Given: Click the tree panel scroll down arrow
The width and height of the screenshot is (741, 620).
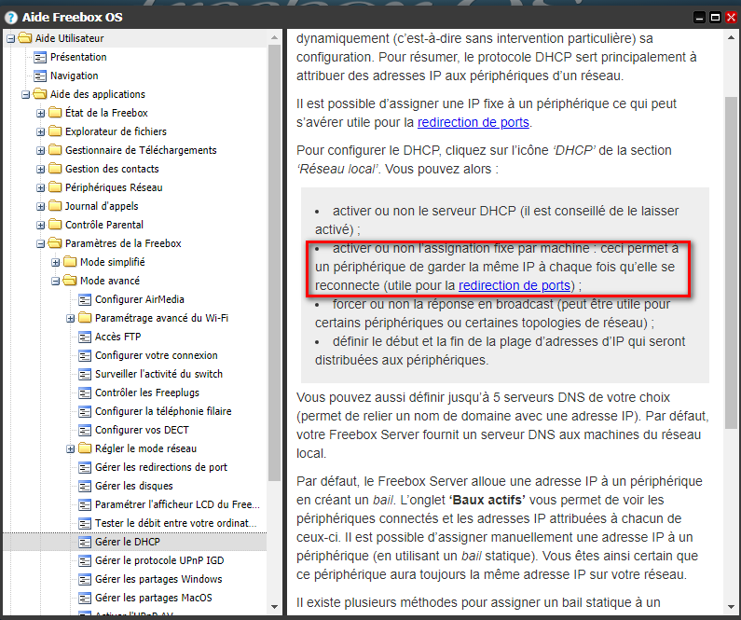Looking at the screenshot, I should point(274,607).
